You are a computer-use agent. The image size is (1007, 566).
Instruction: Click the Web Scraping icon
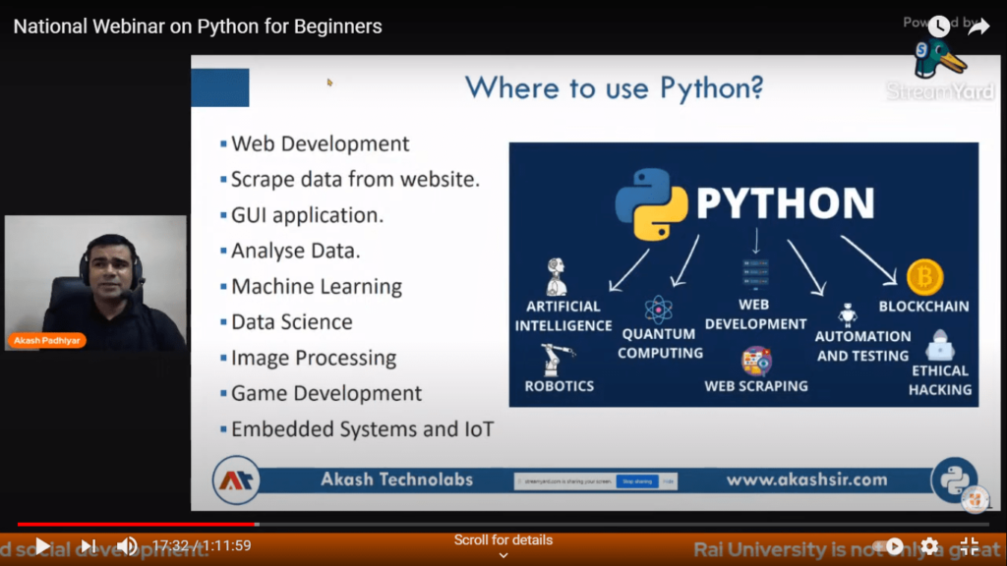[x=756, y=362]
